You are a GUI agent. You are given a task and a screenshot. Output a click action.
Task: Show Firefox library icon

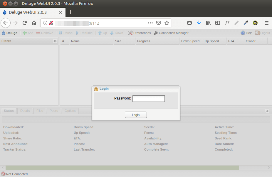[x=208, y=23]
